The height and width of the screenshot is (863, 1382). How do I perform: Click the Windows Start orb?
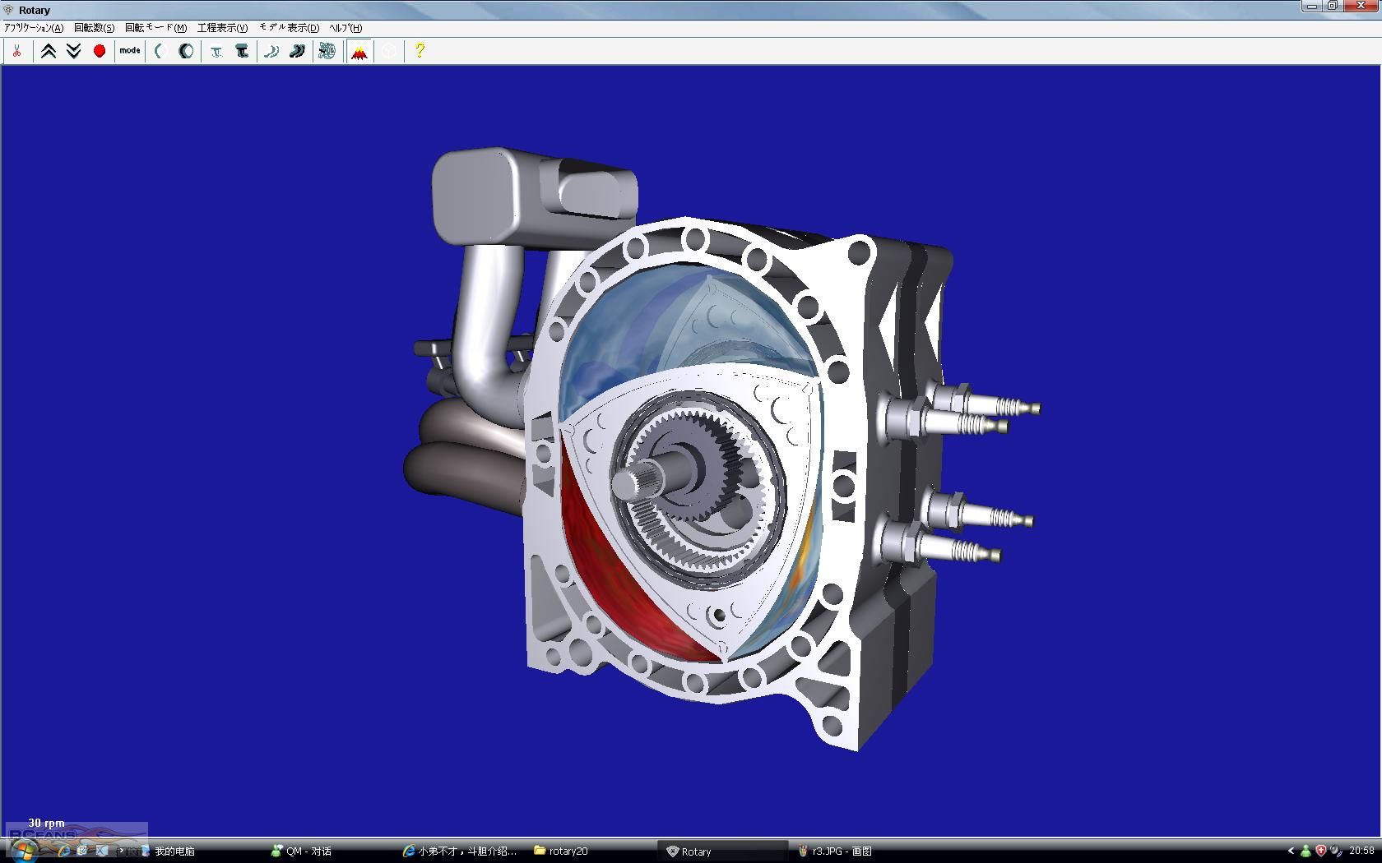pyautogui.click(x=23, y=851)
